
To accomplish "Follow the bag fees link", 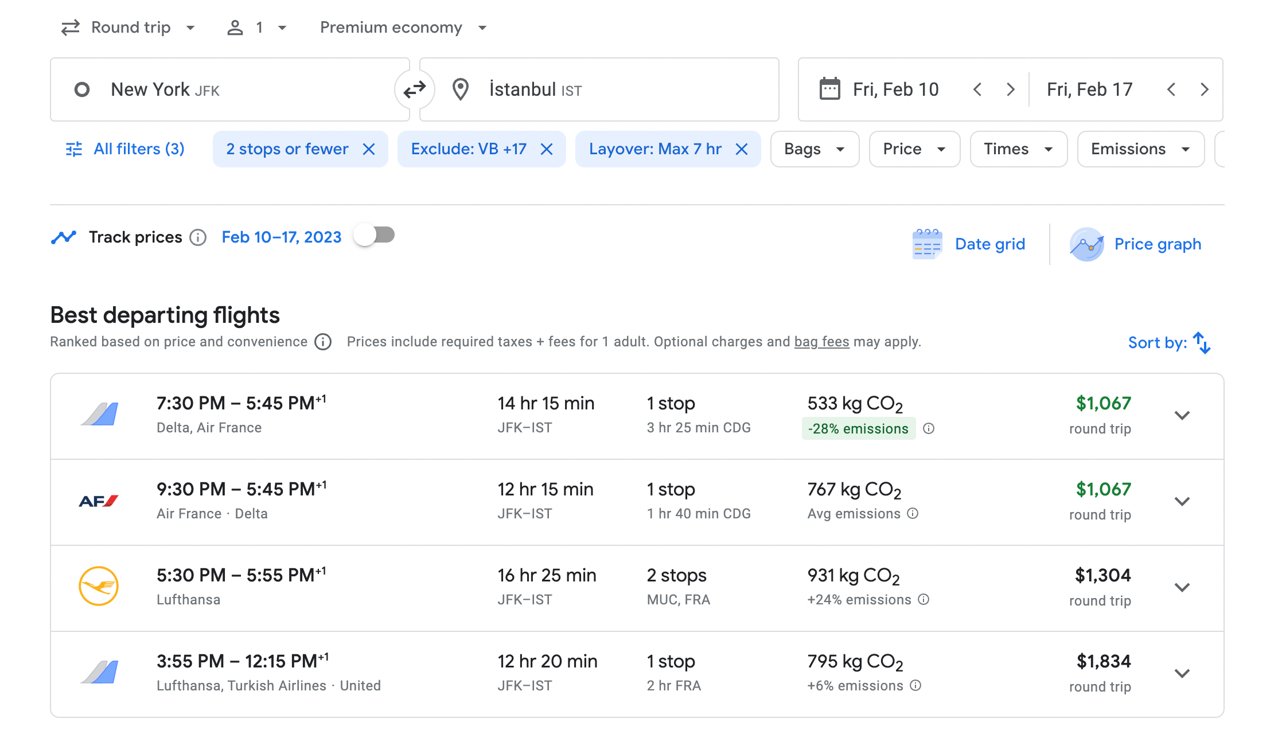I will point(821,342).
